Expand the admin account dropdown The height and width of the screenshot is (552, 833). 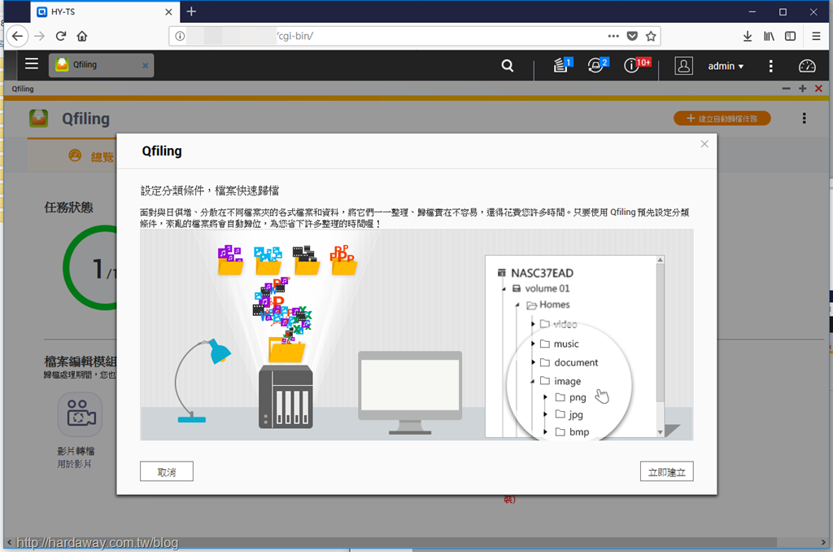726,66
